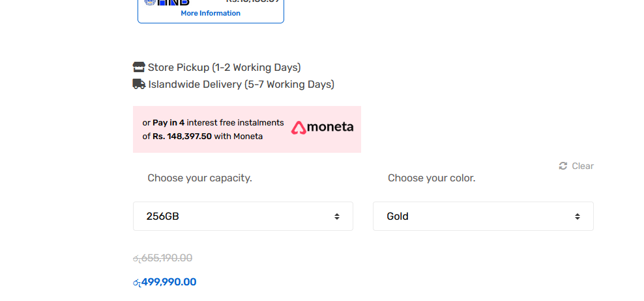This screenshot has width=644, height=301.
Task: Click the store pickup shop icon
Action: 139,67
